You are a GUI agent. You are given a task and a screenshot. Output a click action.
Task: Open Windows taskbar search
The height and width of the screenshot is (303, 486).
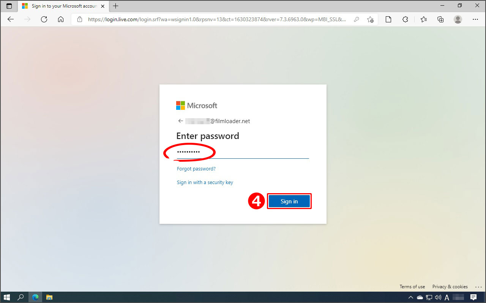point(21,297)
